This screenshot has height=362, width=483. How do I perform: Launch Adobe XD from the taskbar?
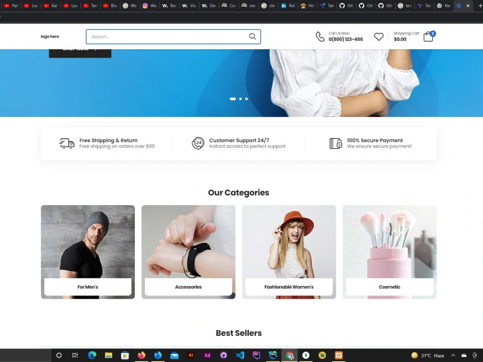(207, 355)
